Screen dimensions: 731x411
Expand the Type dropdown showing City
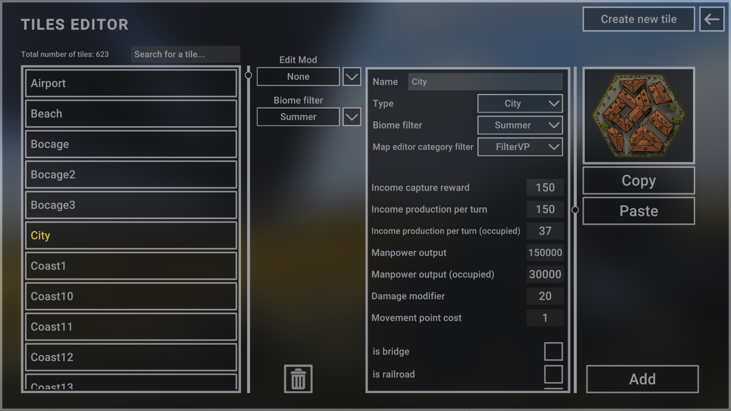coord(520,104)
